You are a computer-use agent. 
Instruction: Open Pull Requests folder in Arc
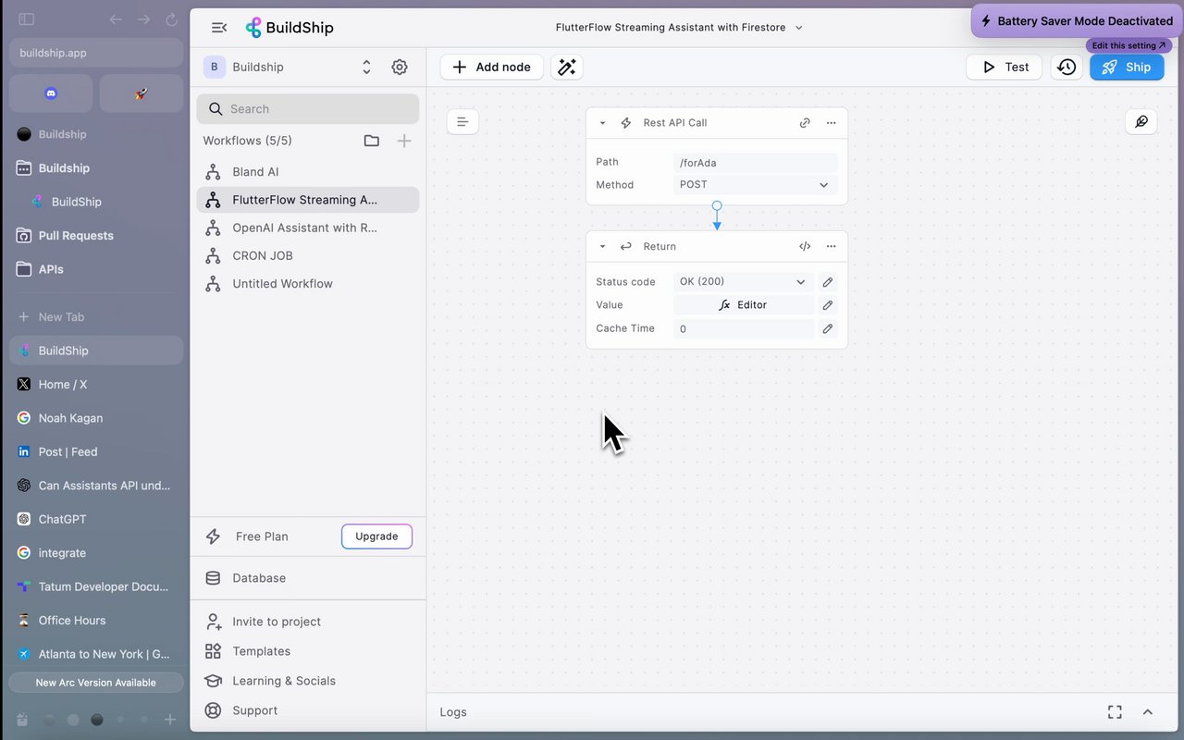(x=96, y=236)
